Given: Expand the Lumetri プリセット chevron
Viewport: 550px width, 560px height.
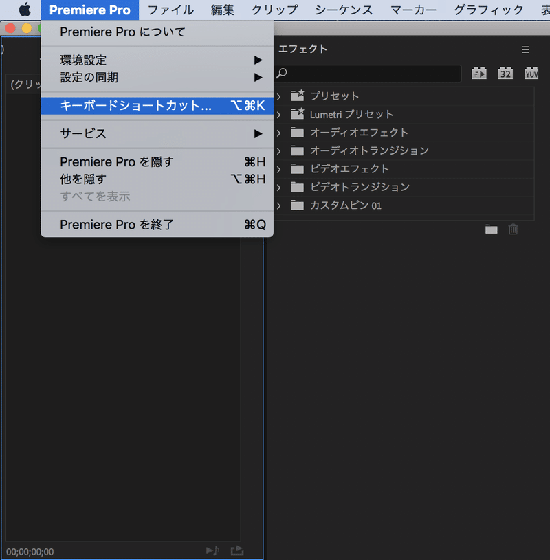Looking at the screenshot, I should pos(278,115).
